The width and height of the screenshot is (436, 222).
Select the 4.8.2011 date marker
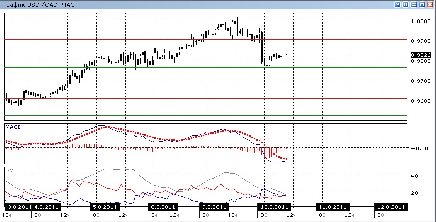pos(47,207)
